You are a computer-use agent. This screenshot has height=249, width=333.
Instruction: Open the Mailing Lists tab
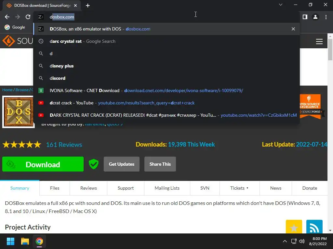(x=167, y=188)
